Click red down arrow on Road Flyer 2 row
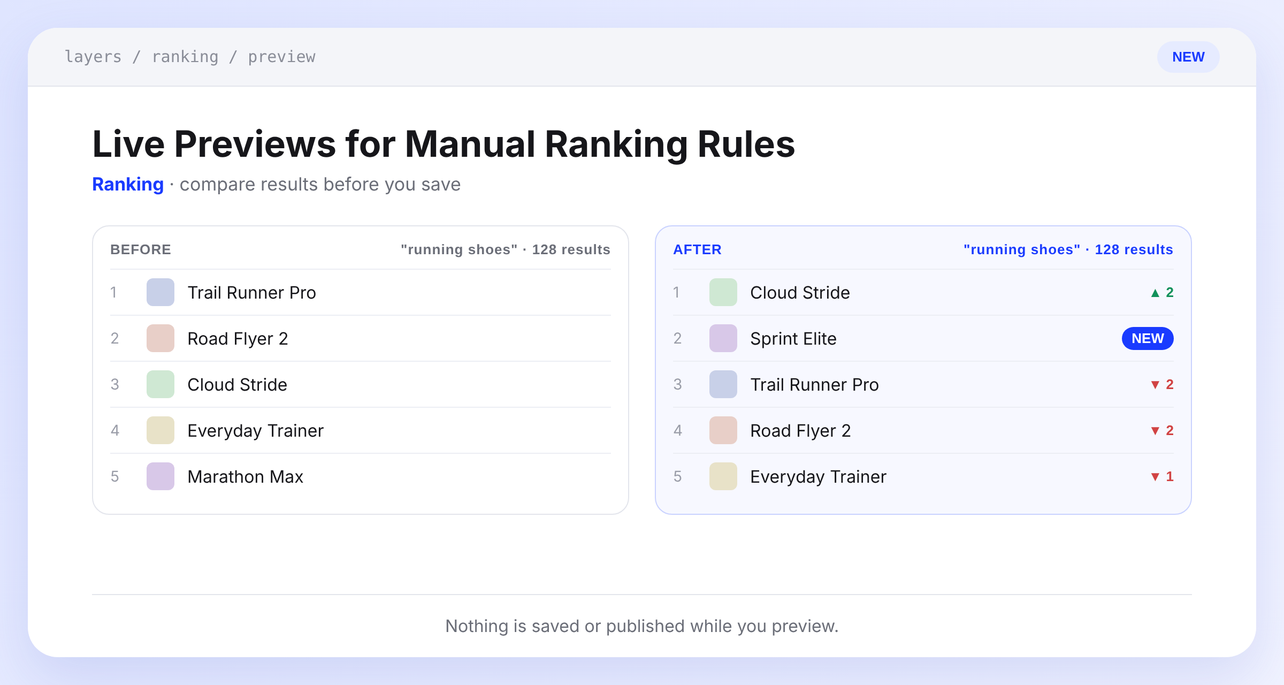This screenshot has width=1284, height=685. [x=1155, y=431]
